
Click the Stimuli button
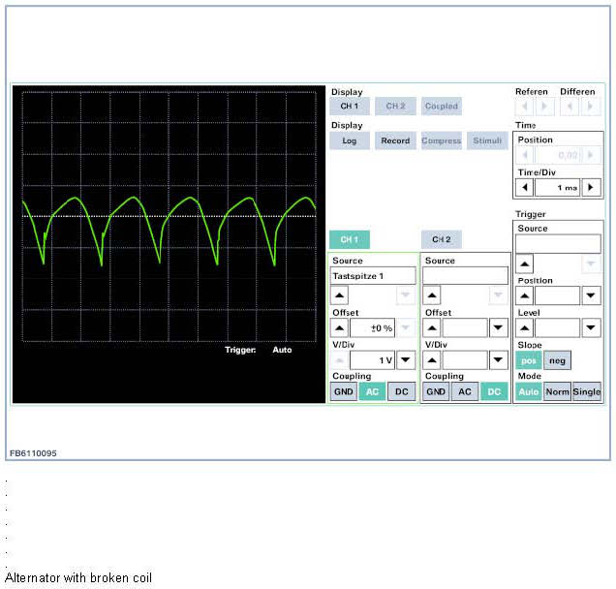(x=487, y=140)
